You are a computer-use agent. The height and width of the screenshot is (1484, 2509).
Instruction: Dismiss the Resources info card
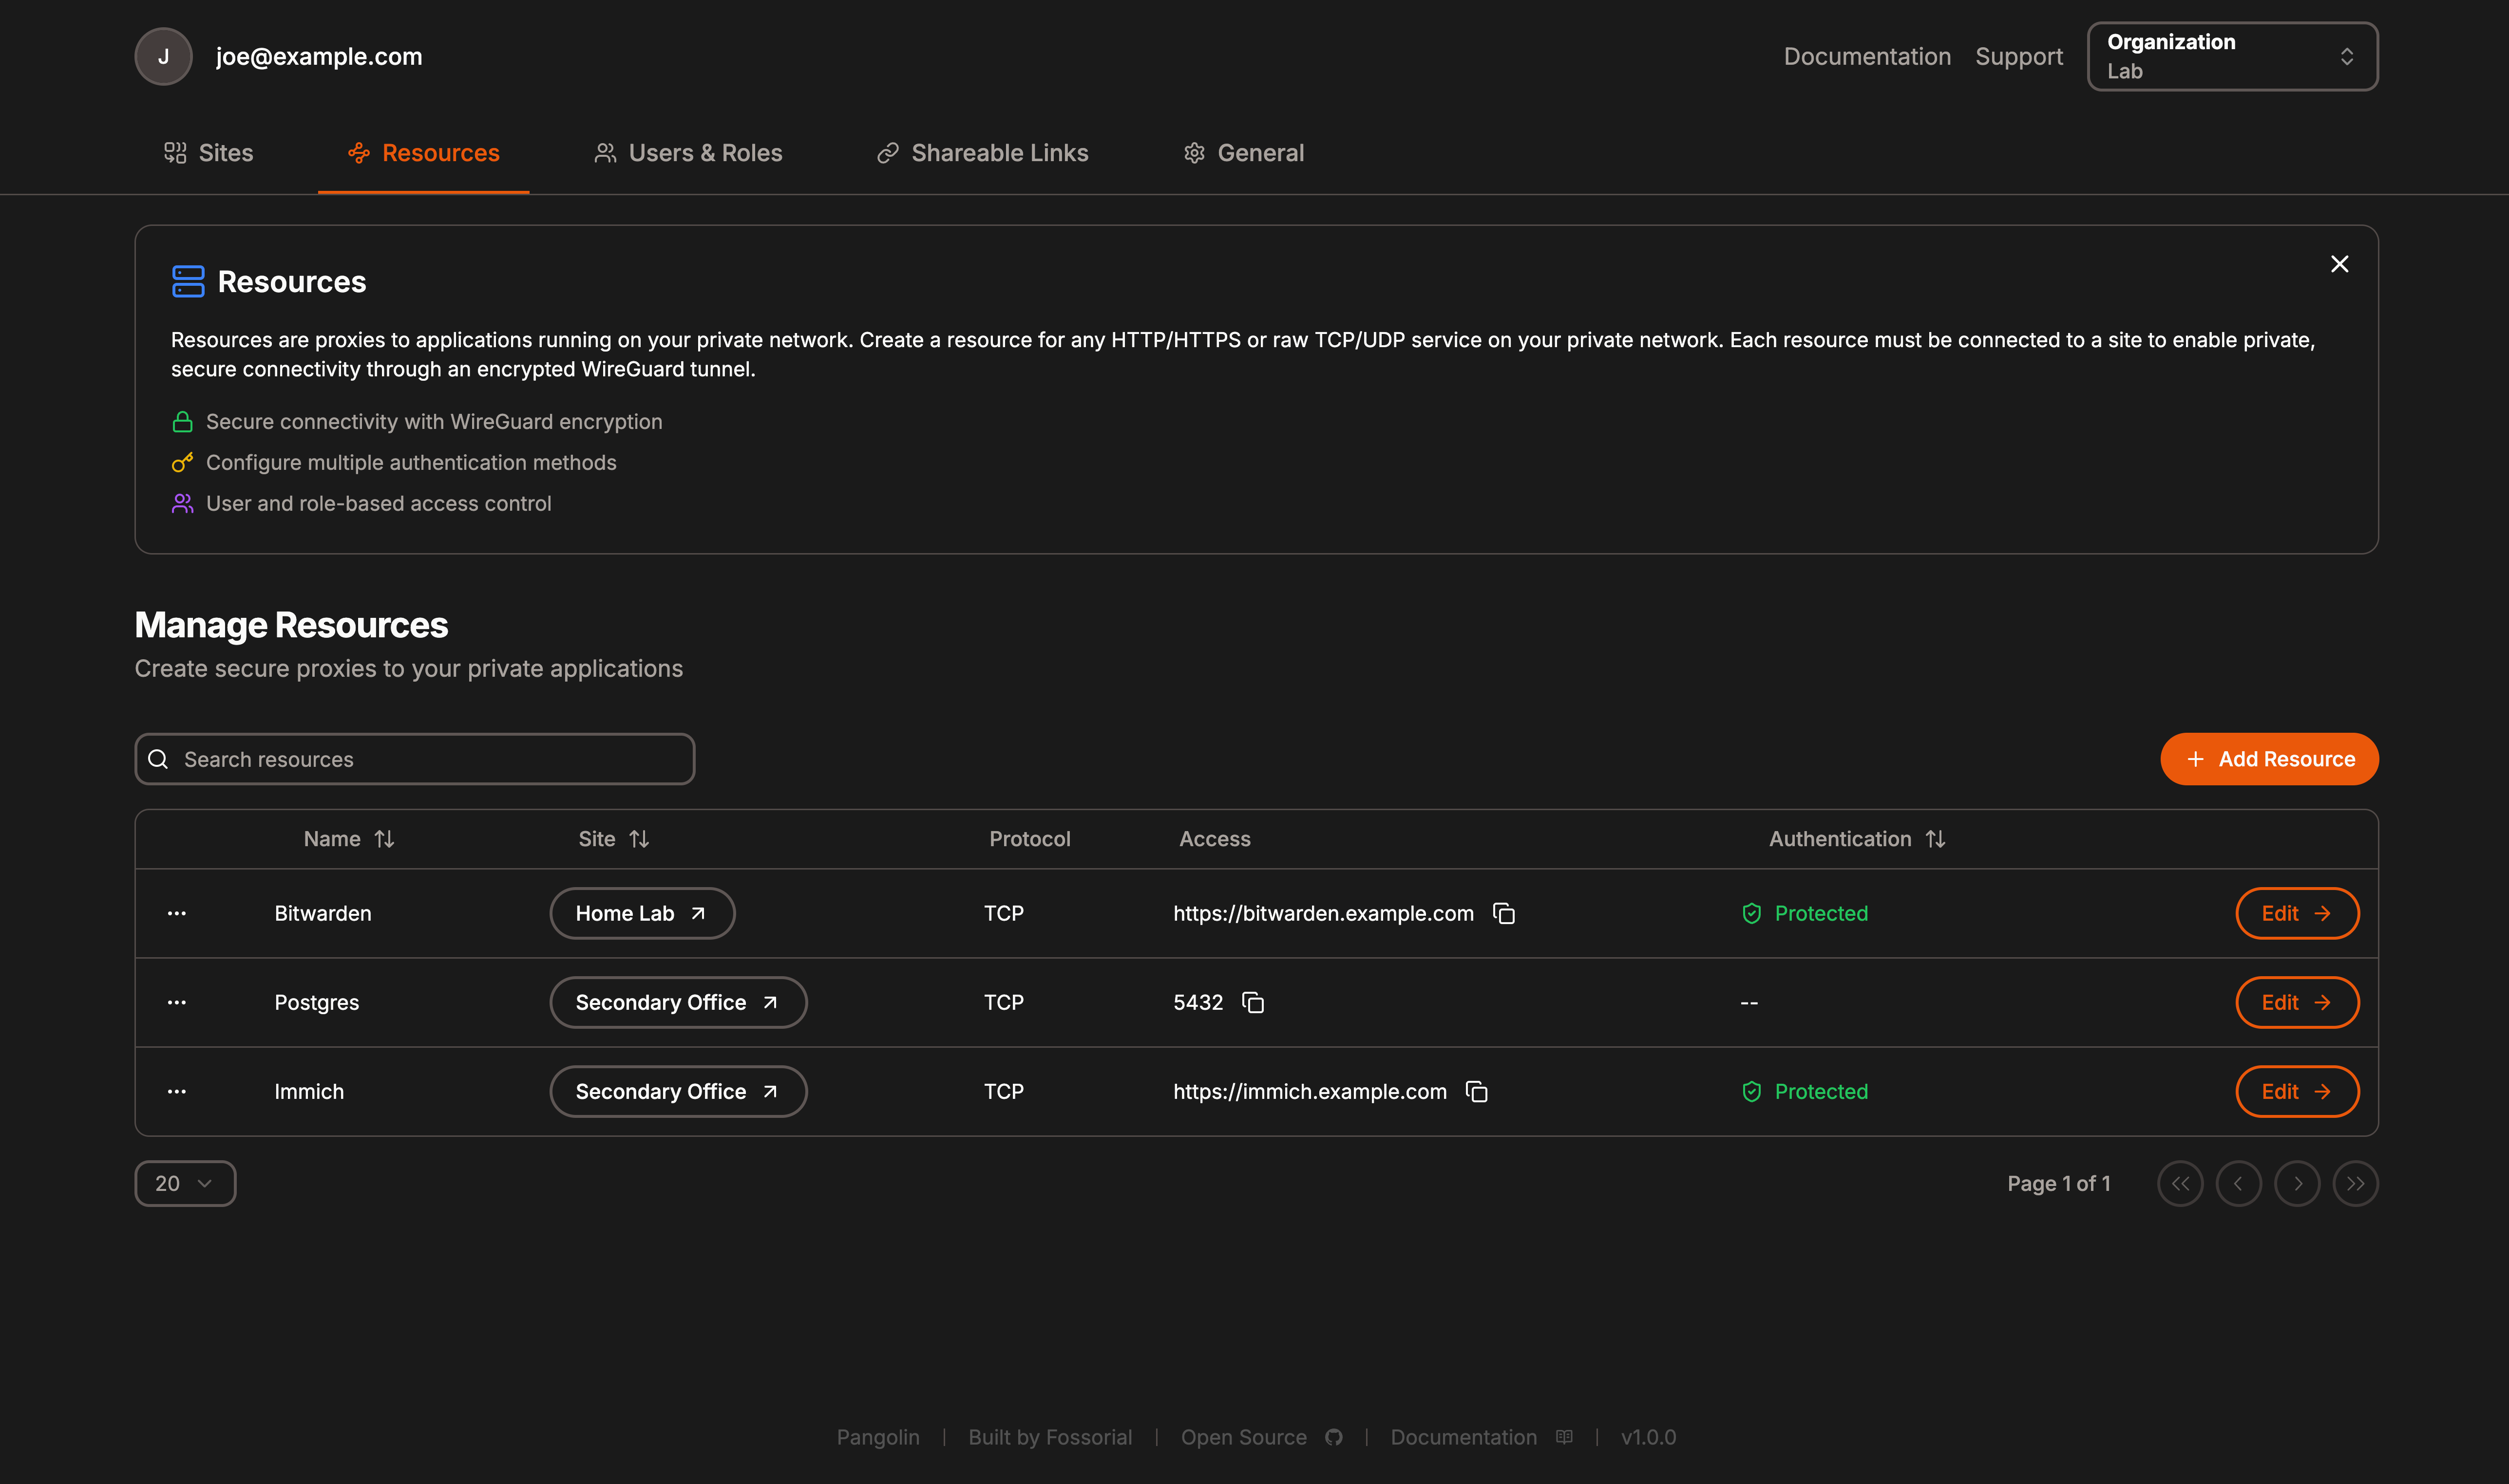tap(2339, 264)
